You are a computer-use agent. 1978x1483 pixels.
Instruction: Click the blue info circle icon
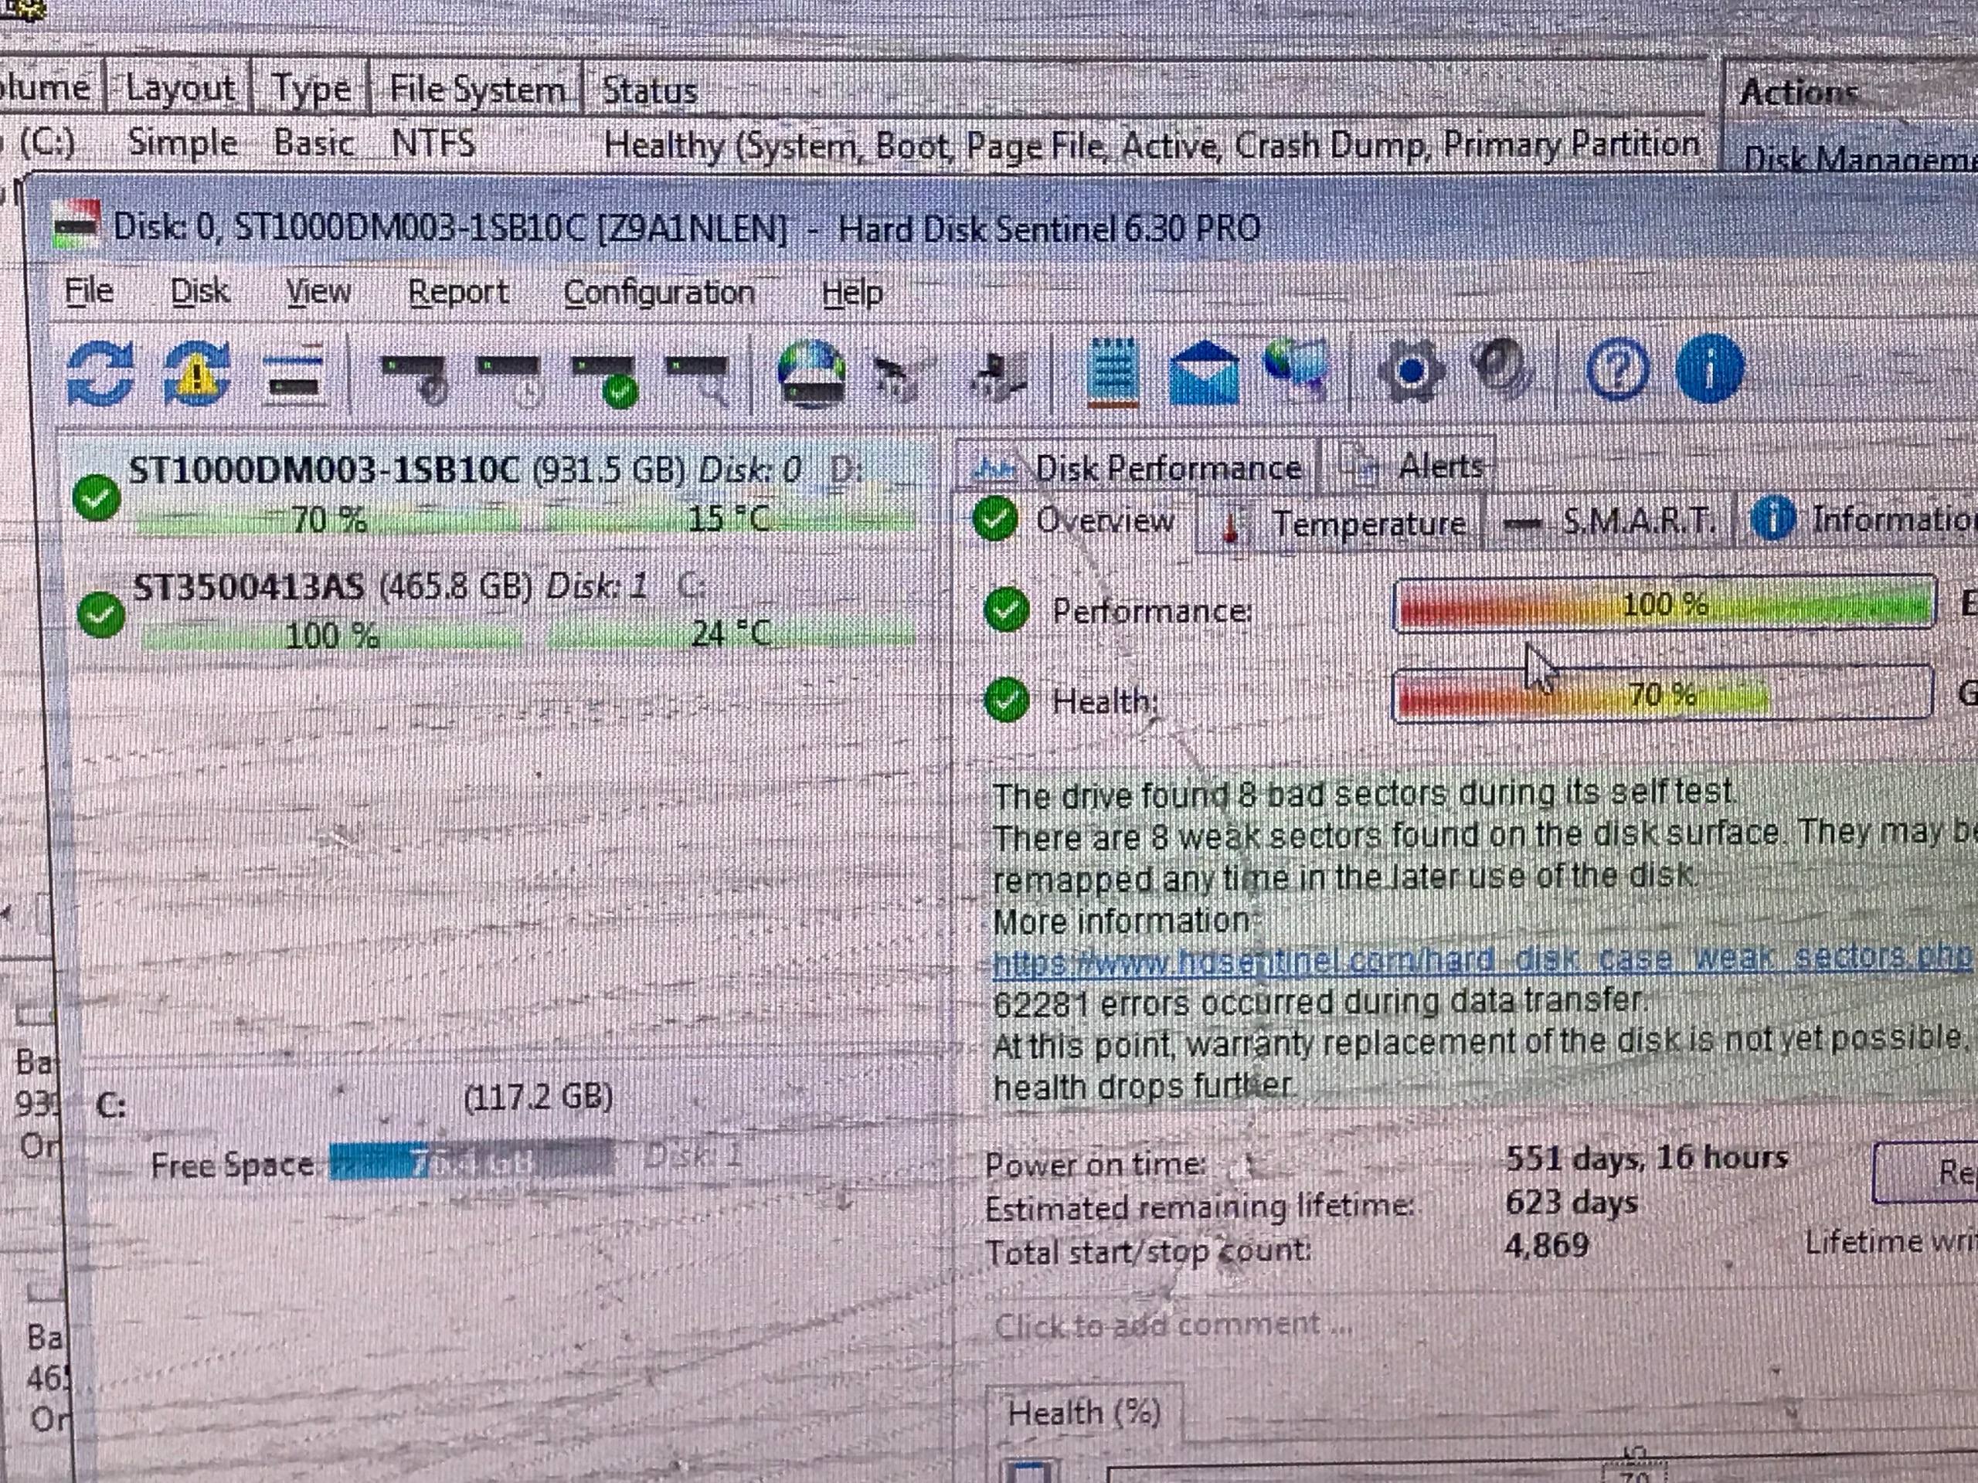[x=1710, y=368]
